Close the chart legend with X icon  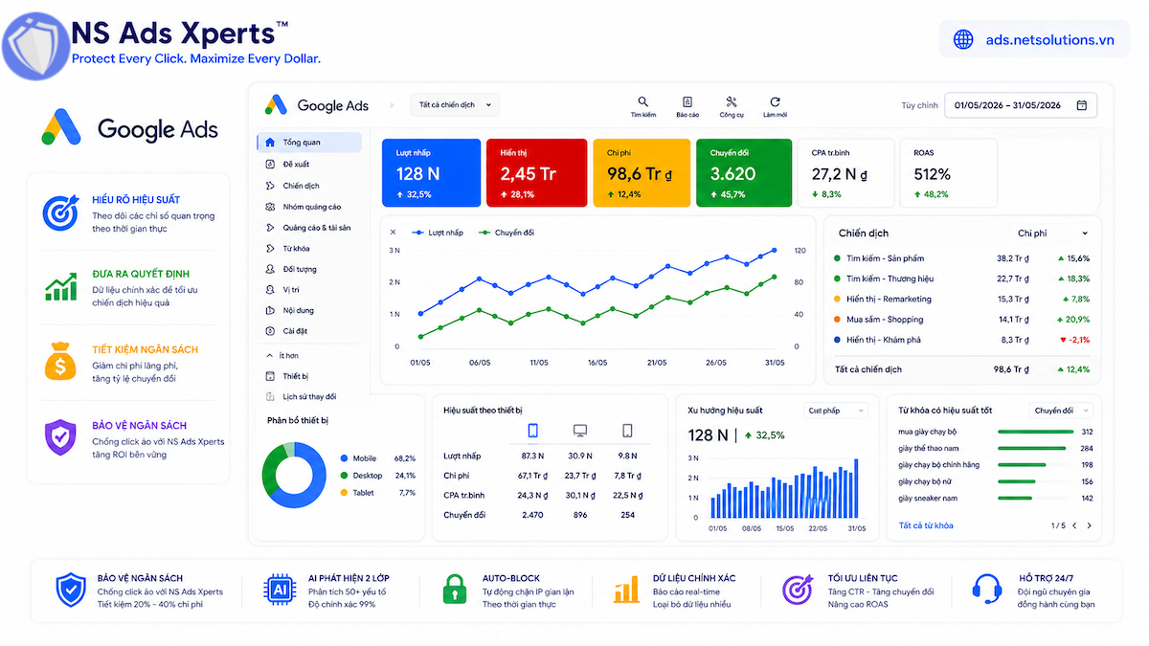point(393,232)
